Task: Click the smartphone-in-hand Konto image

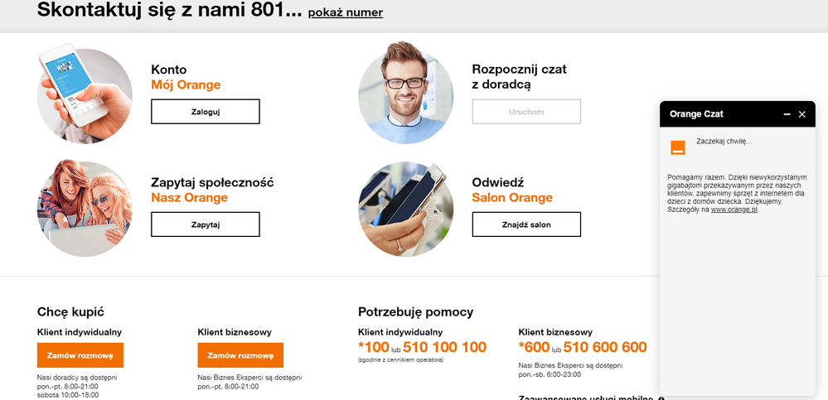Action: pos(85,96)
